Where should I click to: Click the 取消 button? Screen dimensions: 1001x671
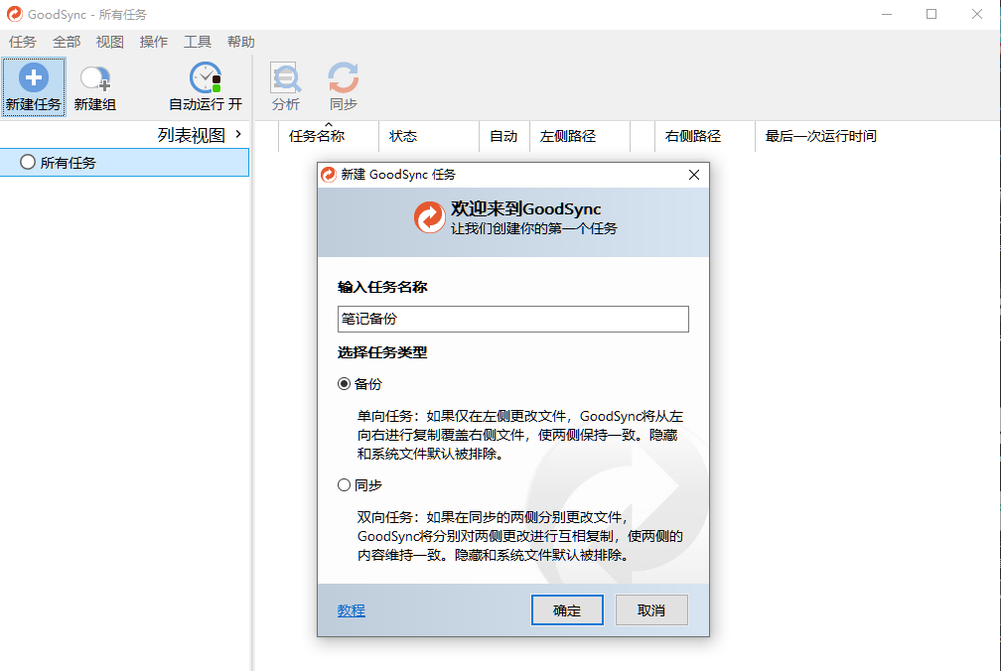pos(651,610)
